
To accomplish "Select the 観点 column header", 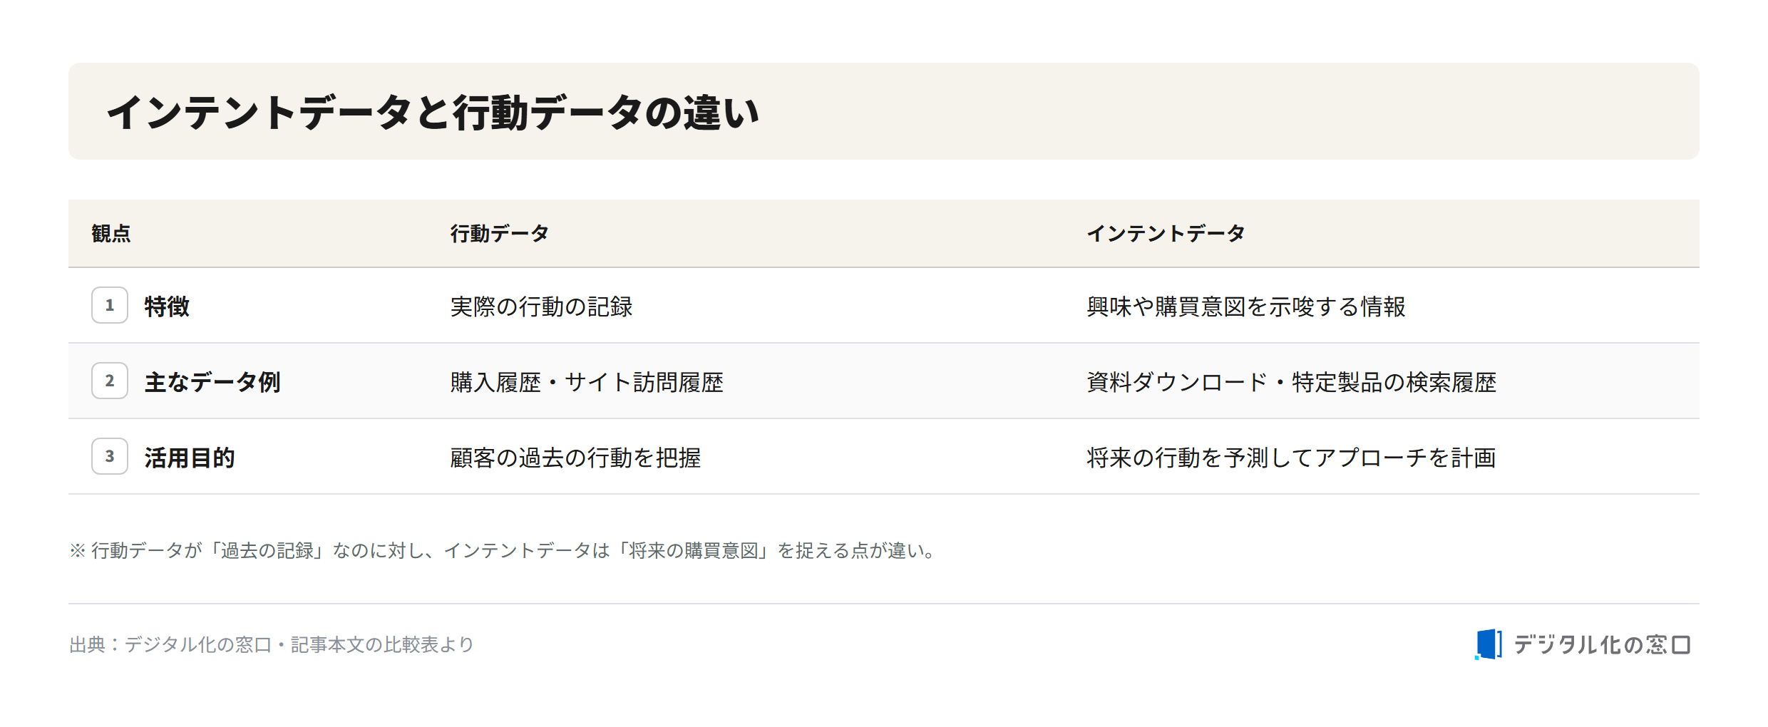I will click(x=111, y=233).
